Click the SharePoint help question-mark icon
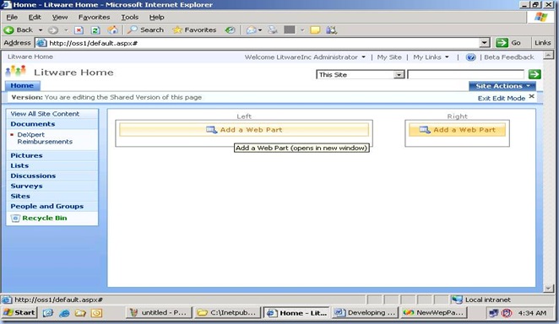The width and height of the screenshot is (559, 324). 470,57
